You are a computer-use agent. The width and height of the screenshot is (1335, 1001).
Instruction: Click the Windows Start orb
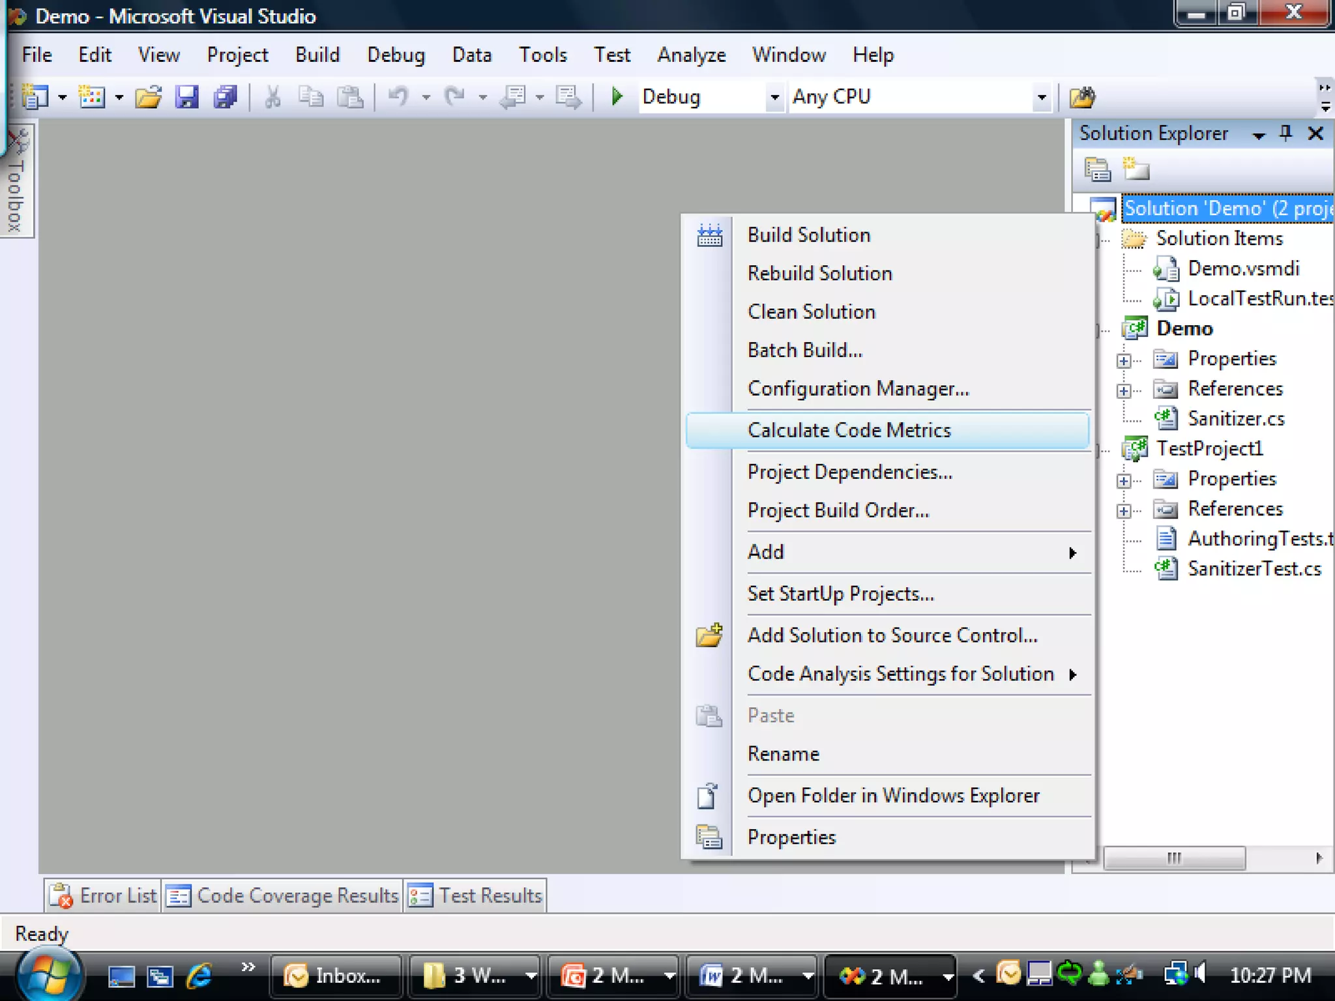coord(49,976)
